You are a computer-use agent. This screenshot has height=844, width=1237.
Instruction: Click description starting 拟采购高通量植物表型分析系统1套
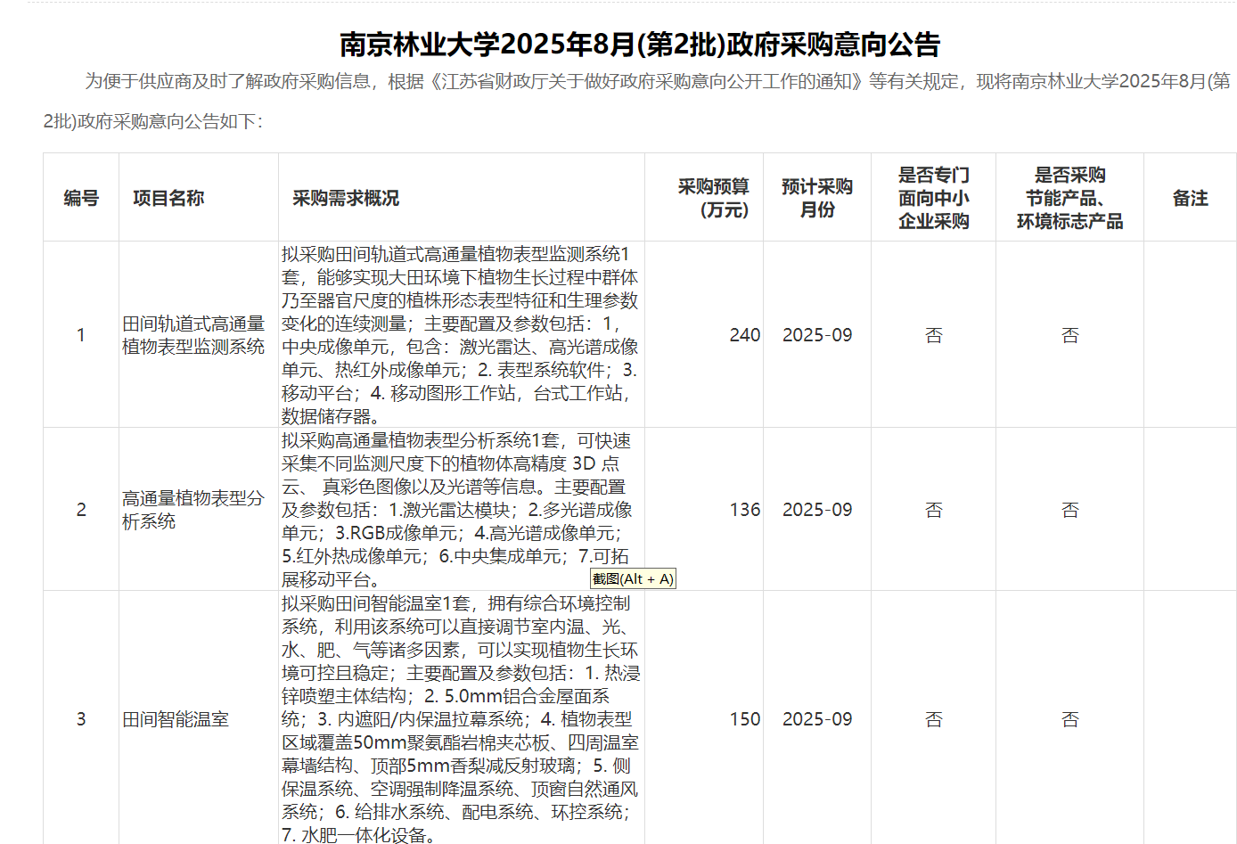[458, 510]
